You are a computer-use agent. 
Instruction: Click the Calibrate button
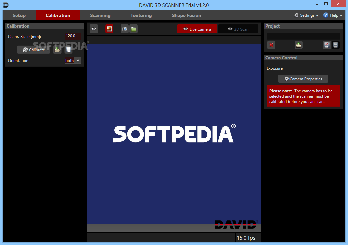click(34, 50)
